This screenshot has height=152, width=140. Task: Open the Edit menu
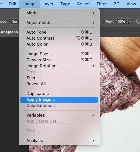tap(13, 4)
